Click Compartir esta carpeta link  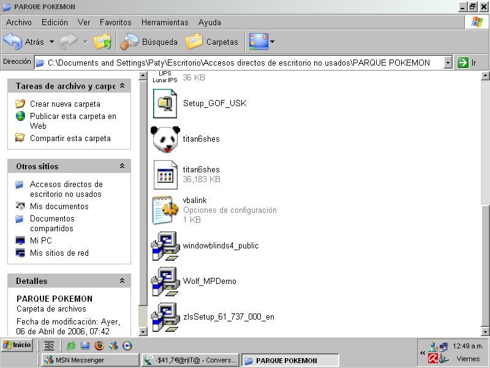pos(70,139)
